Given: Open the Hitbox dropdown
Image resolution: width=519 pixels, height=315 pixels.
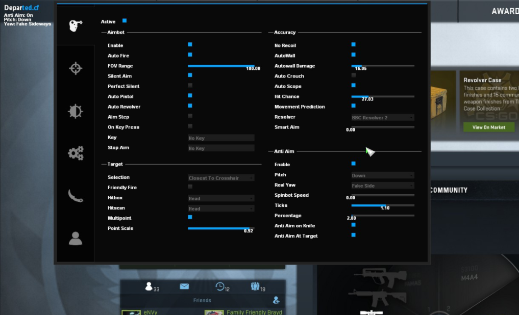Looking at the screenshot, I should 221,198.
